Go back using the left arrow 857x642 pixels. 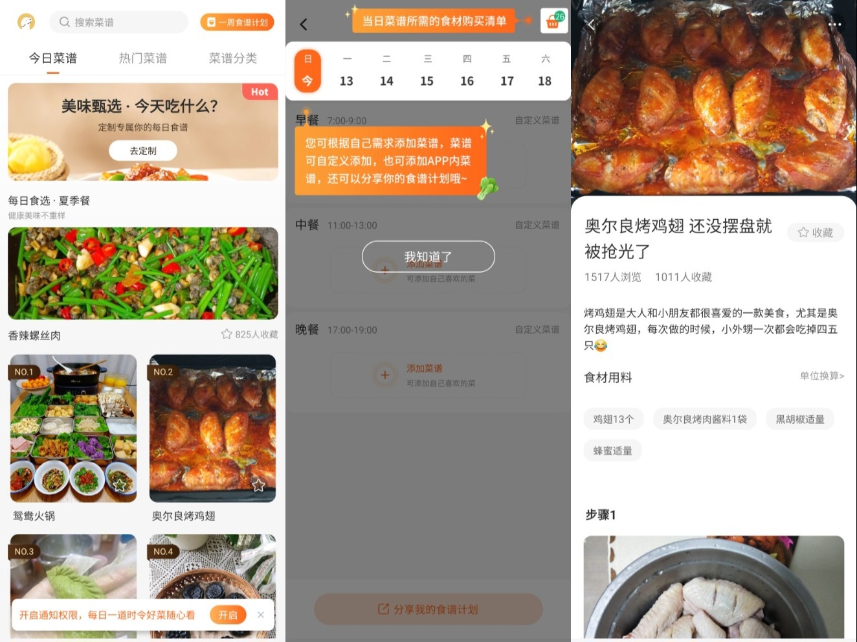[x=304, y=25]
